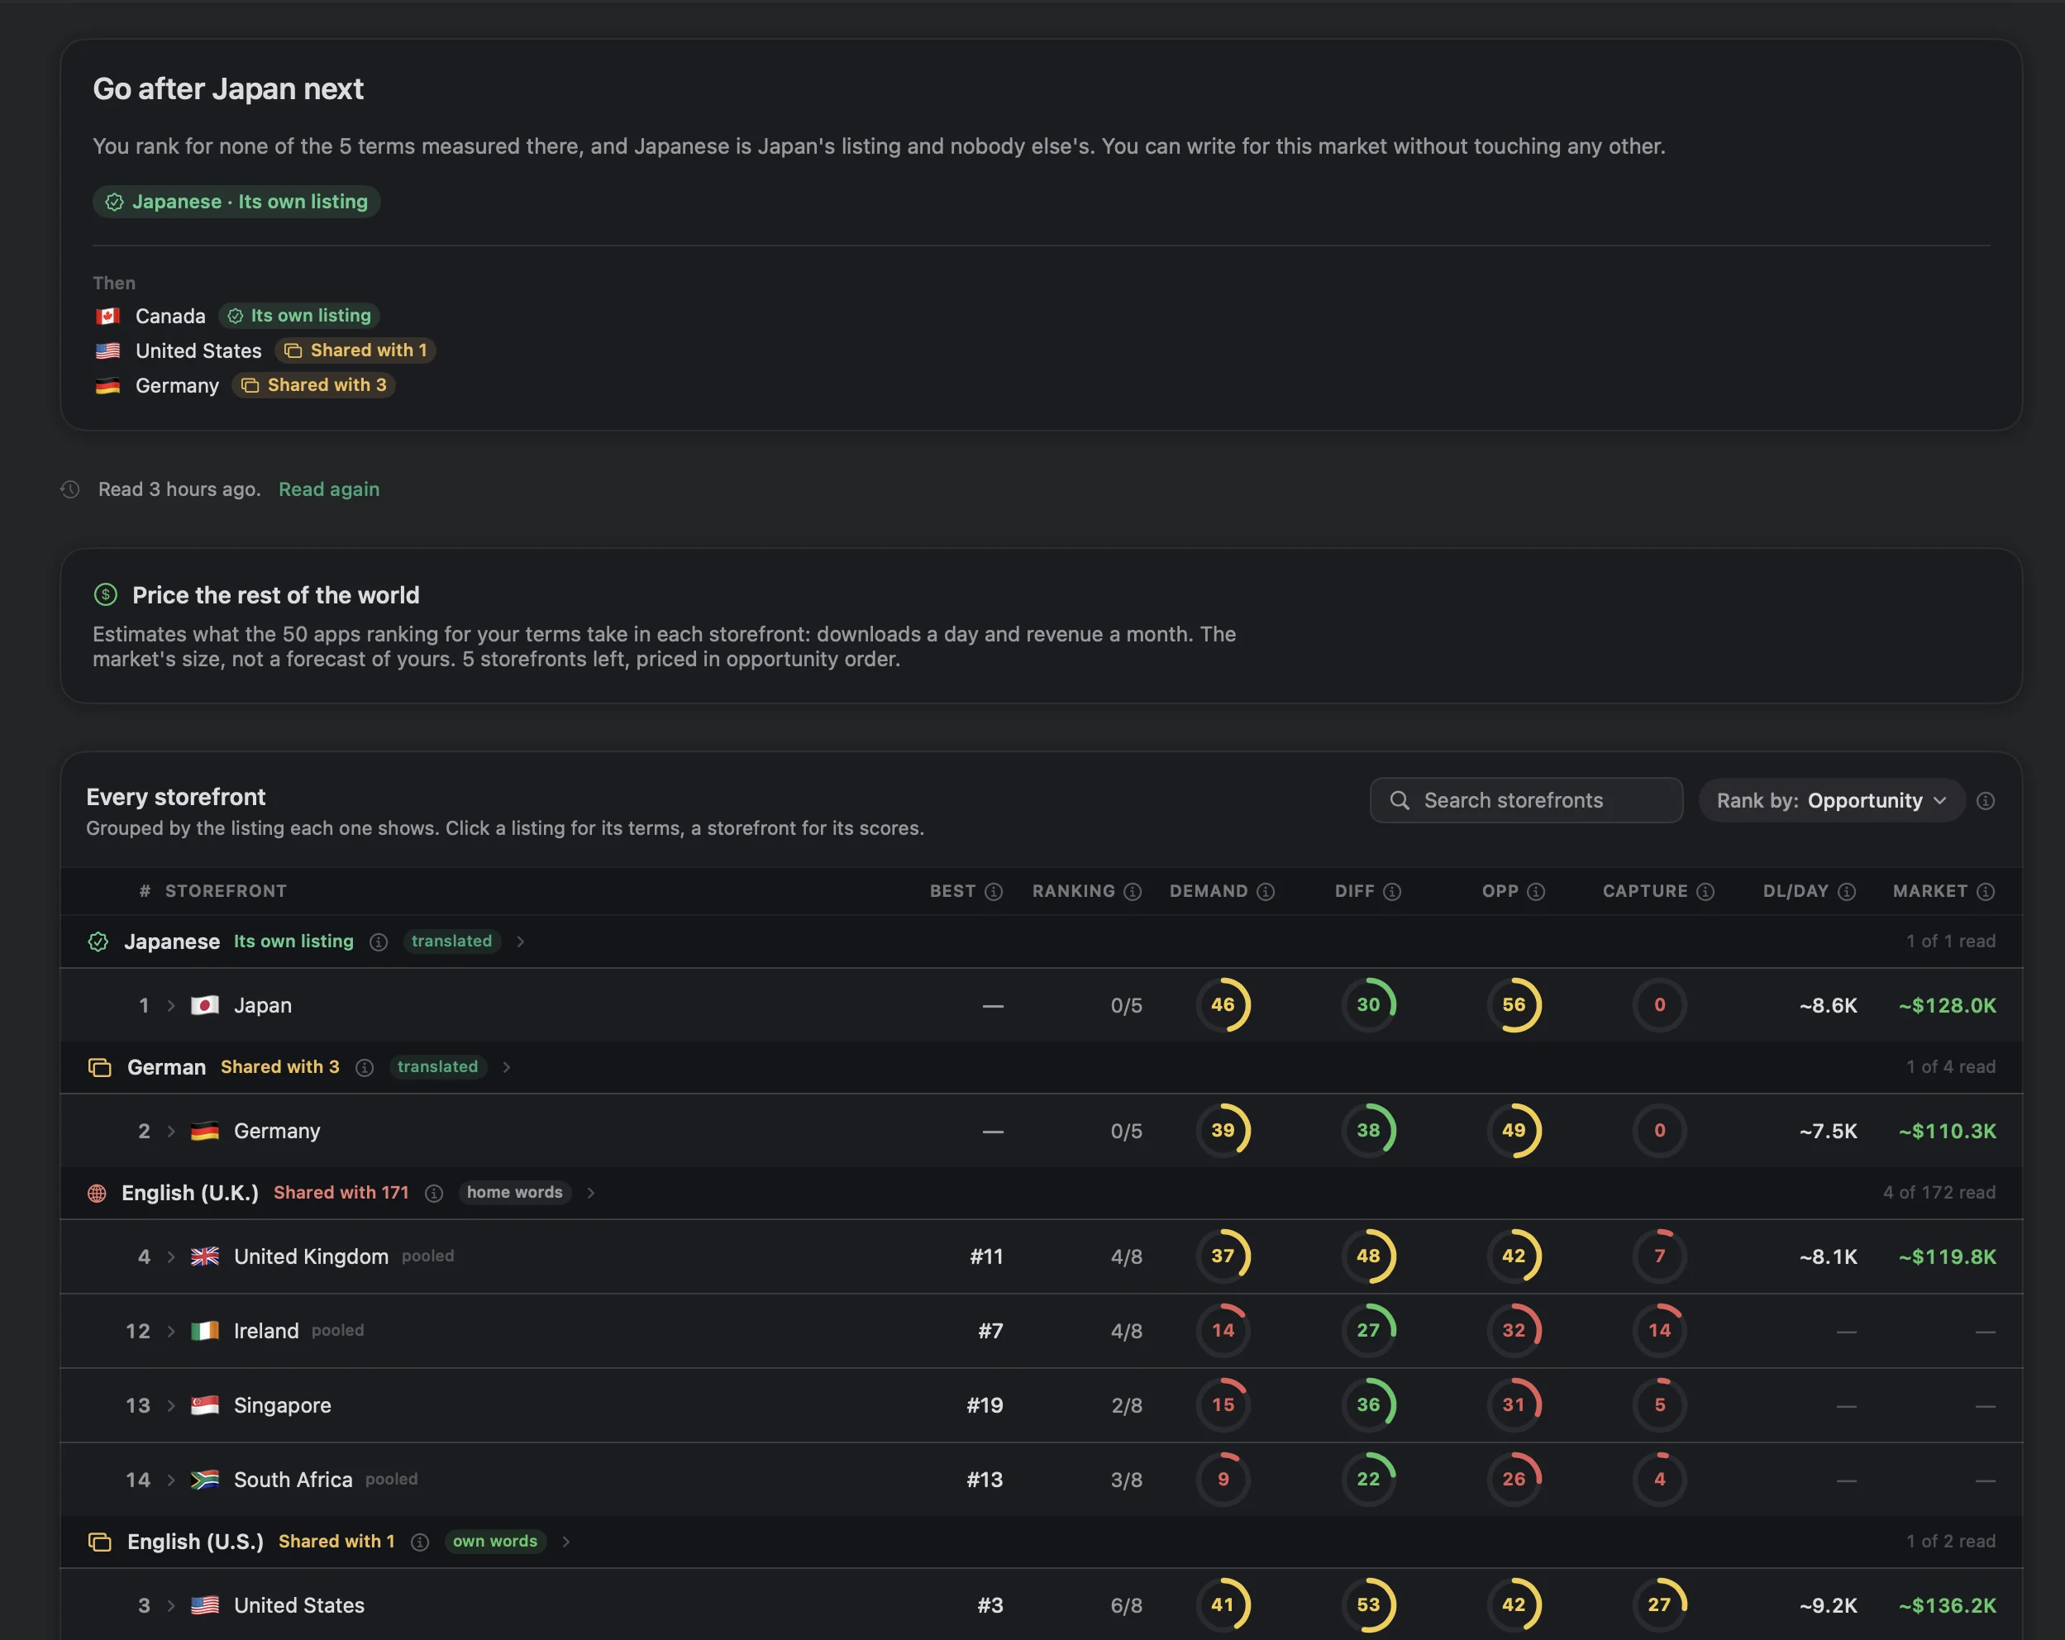
Task: Open the DEMAND column info icon
Action: point(1266,892)
